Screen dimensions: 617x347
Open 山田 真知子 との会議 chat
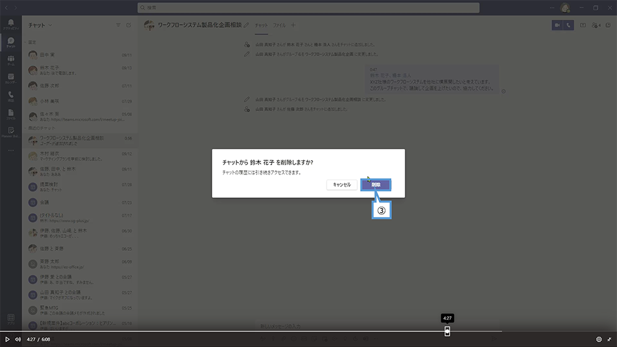(x=80, y=295)
